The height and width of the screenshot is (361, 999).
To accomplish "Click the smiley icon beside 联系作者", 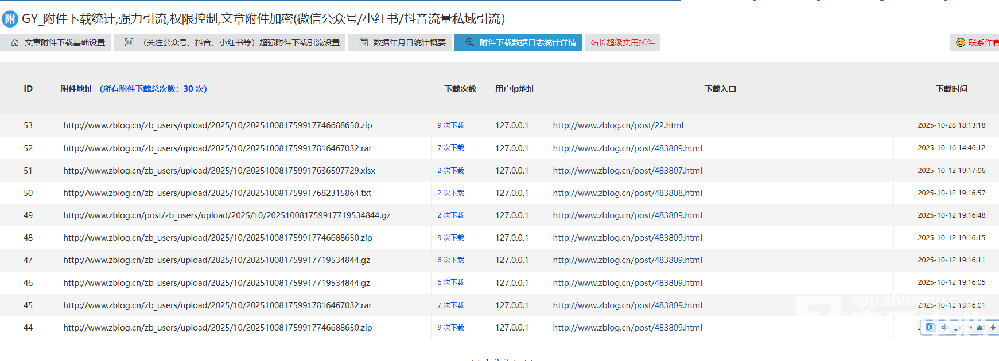I will click(x=960, y=42).
